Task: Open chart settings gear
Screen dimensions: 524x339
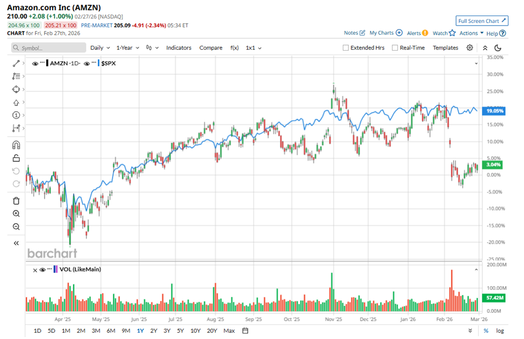Action: 469,48
